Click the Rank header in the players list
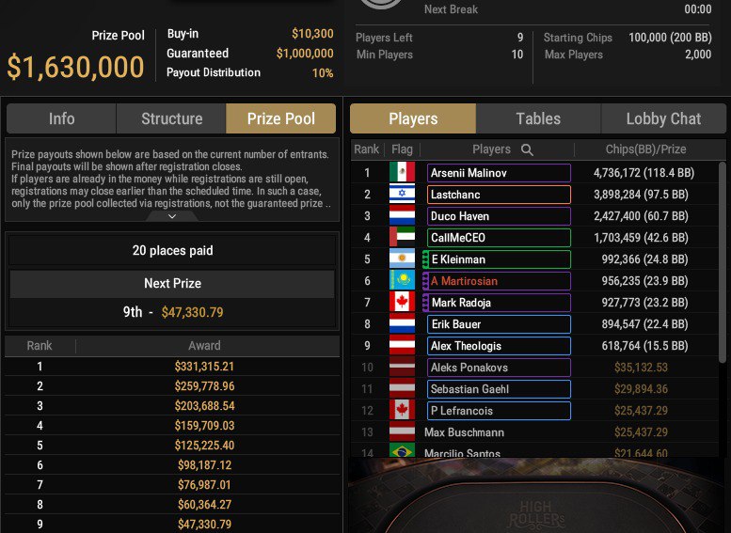Image resolution: width=731 pixels, height=533 pixels. click(367, 149)
